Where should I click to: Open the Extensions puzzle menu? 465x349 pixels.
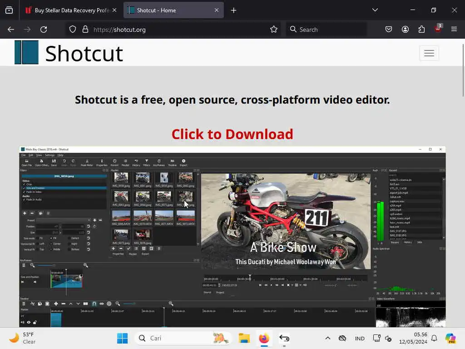(x=421, y=30)
